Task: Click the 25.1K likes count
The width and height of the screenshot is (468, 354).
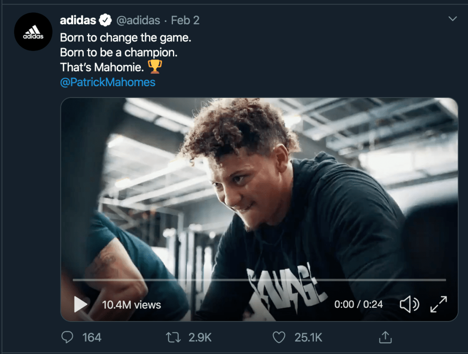Action: point(308,338)
